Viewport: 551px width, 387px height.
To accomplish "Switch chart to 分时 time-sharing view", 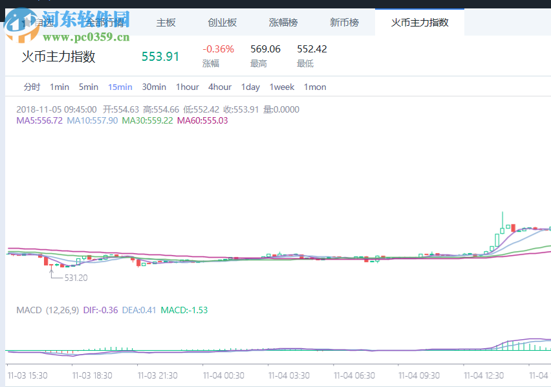I will point(31,87).
